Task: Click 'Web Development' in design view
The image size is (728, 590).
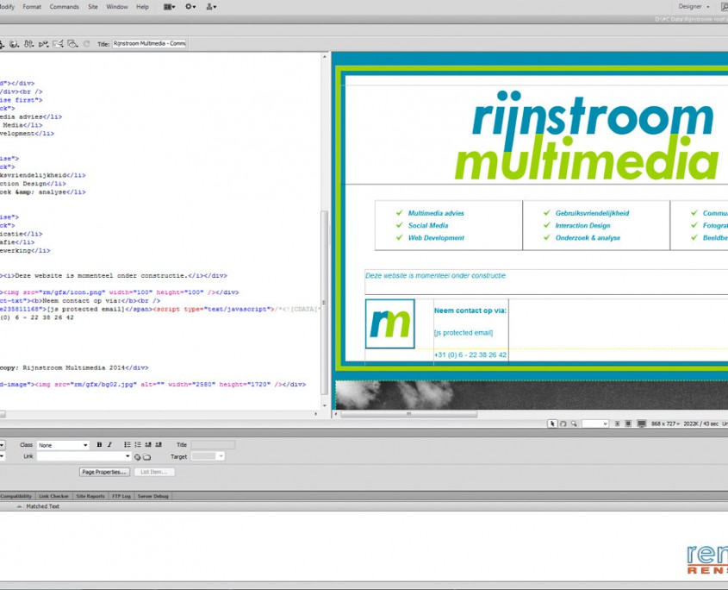Action: [x=436, y=238]
